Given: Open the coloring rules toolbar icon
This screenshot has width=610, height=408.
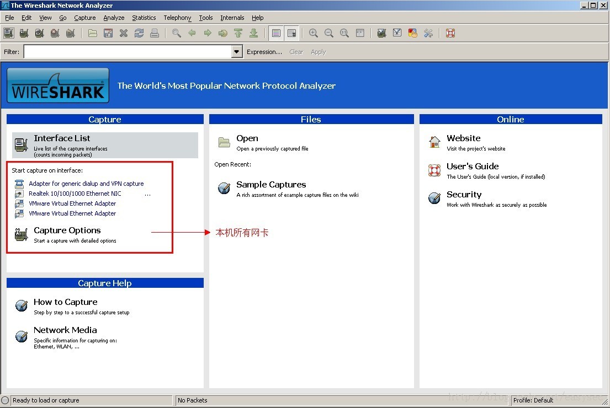Looking at the screenshot, I should point(412,33).
